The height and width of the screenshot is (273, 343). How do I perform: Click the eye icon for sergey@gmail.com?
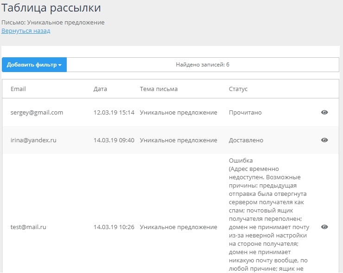324,112
